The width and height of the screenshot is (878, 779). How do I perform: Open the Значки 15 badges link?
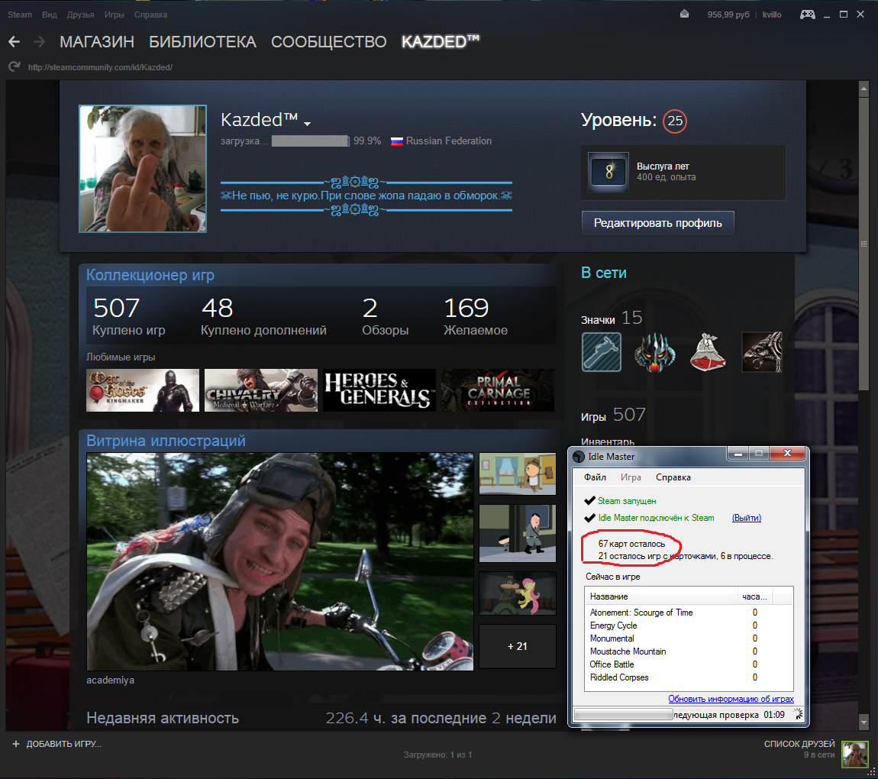(x=612, y=318)
